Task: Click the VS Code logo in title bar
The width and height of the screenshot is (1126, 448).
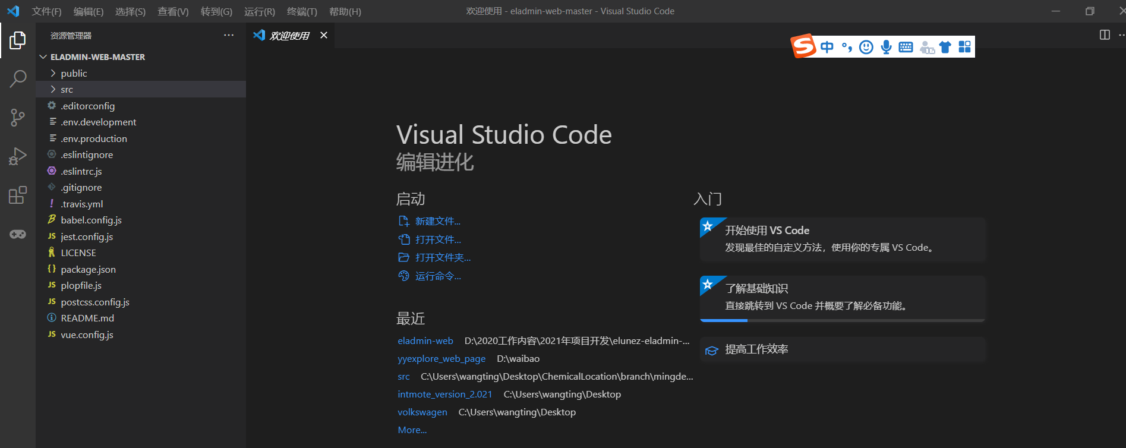Action: (x=13, y=11)
